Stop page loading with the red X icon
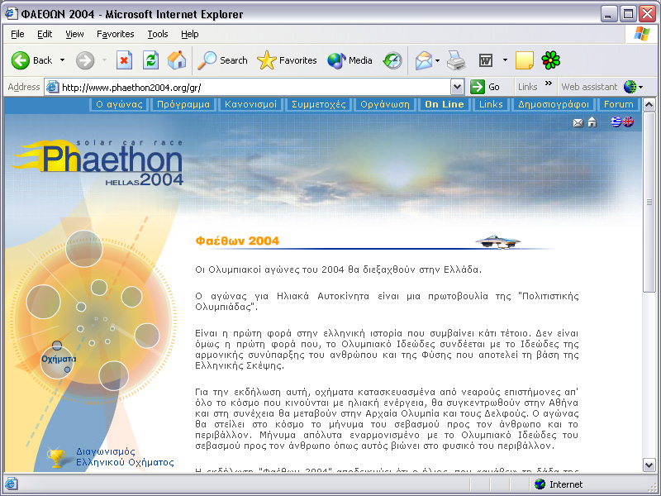 124,60
